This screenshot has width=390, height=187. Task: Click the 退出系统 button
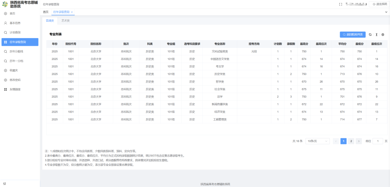tap(378, 4)
